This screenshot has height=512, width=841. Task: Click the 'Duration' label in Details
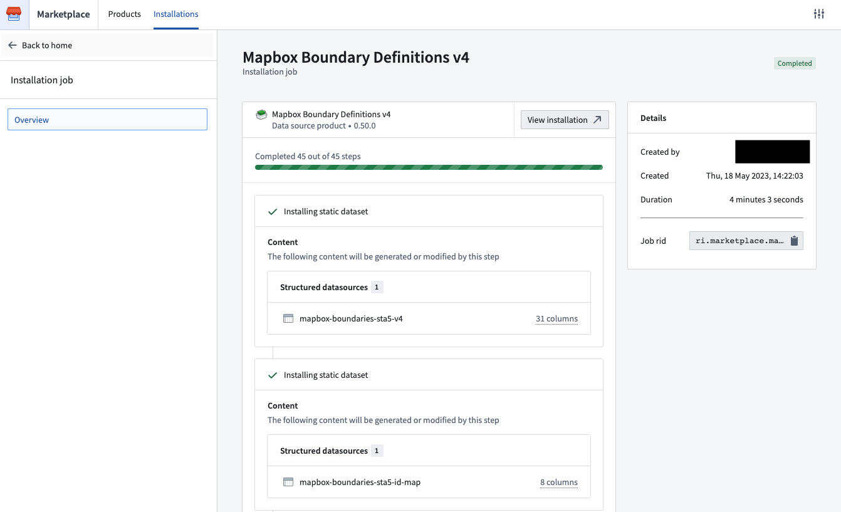coord(656,199)
